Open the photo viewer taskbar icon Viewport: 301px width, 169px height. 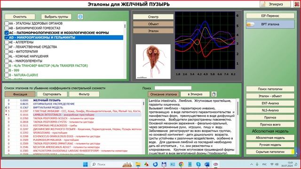[x=173, y=164]
